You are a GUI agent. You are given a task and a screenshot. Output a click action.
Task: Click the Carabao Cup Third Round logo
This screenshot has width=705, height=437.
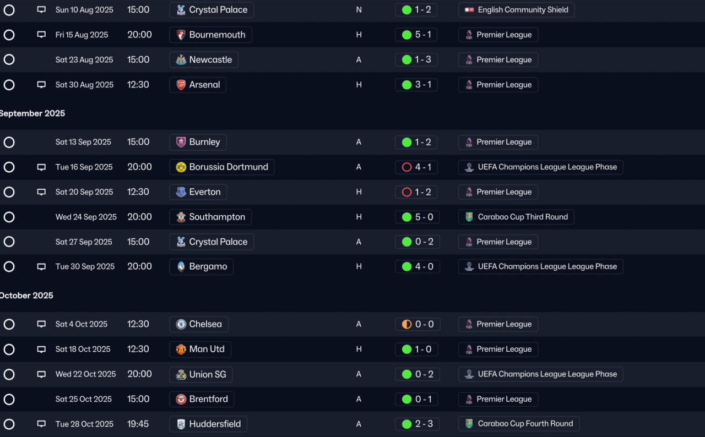click(469, 217)
